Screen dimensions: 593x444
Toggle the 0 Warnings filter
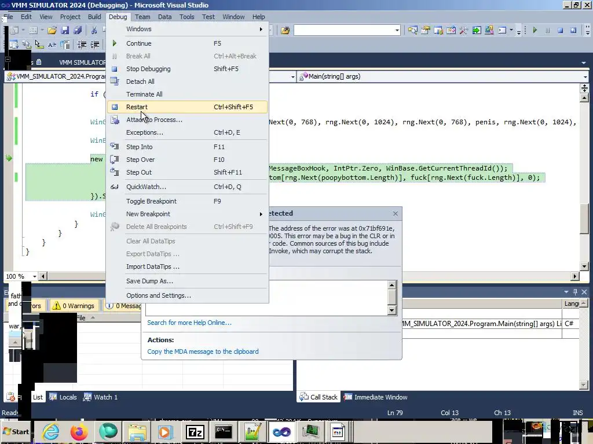pos(74,306)
